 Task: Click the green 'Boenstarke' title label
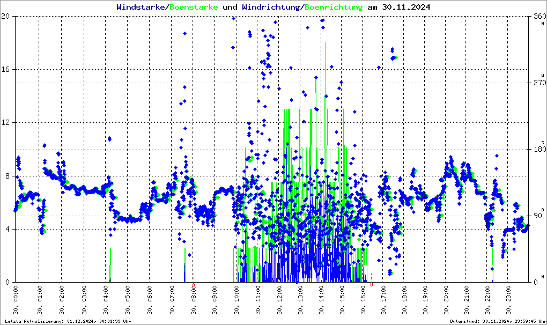(x=194, y=7)
